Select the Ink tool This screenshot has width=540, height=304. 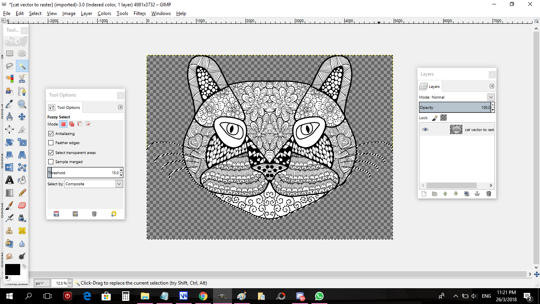[x=22, y=218]
